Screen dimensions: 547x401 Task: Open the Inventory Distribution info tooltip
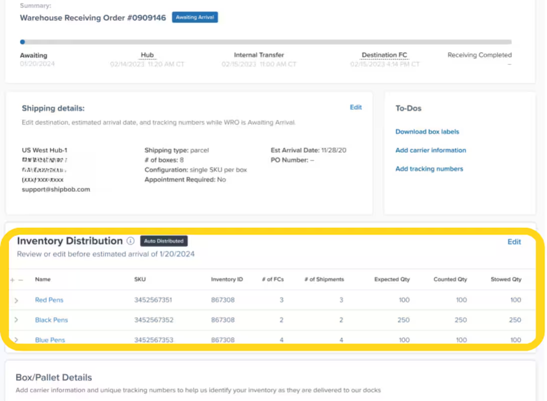130,241
